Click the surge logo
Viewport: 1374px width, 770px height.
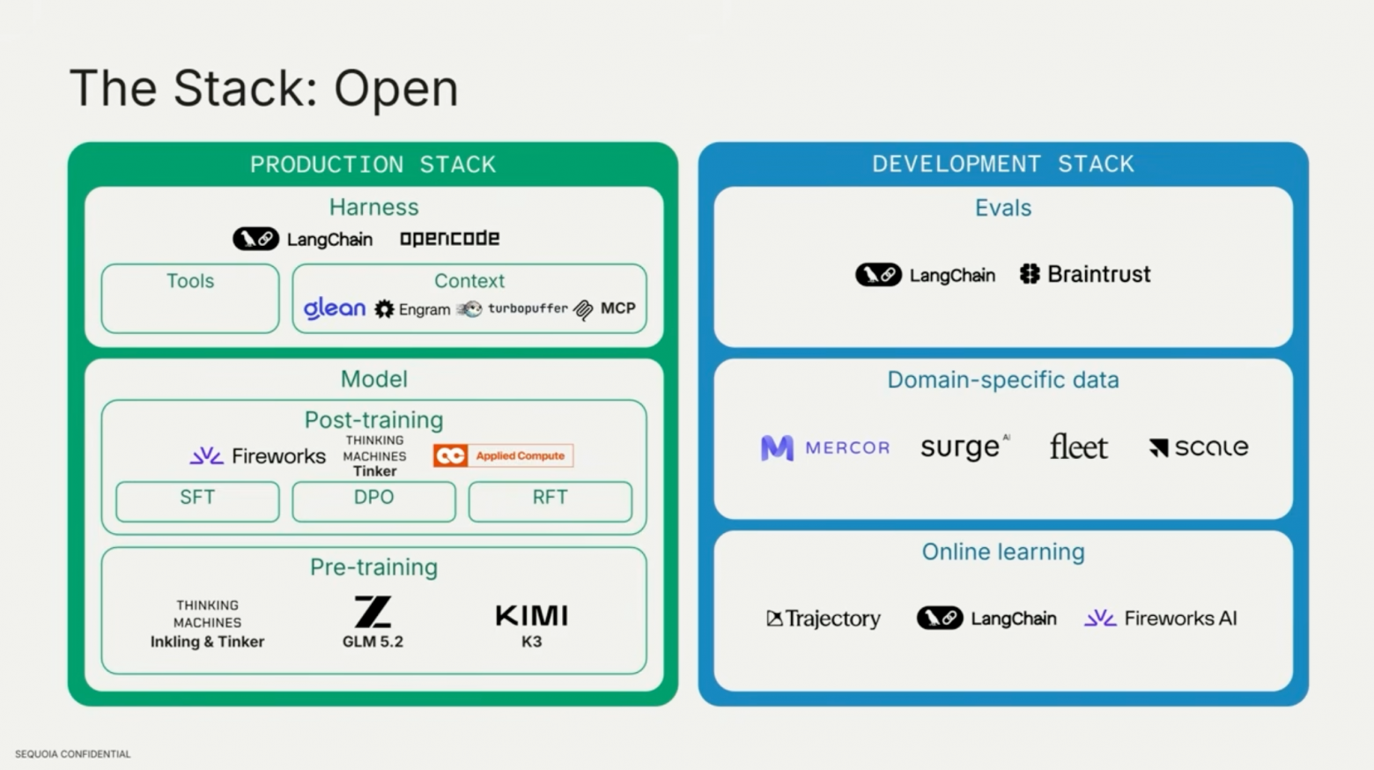click(965, 447)
